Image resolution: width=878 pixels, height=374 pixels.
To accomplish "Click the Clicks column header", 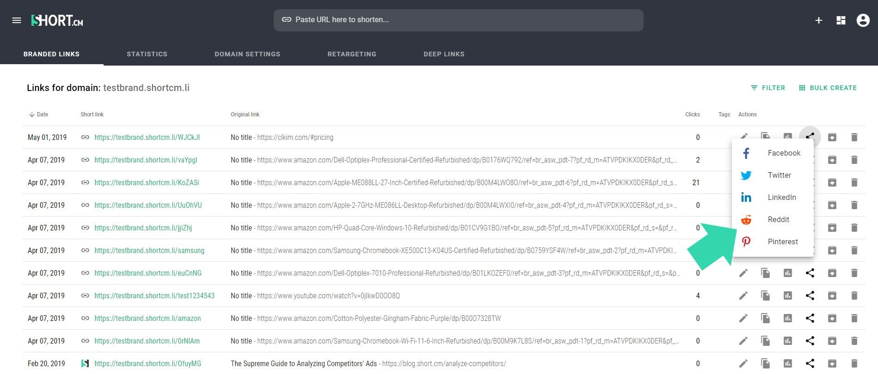I will pos(693,114).
